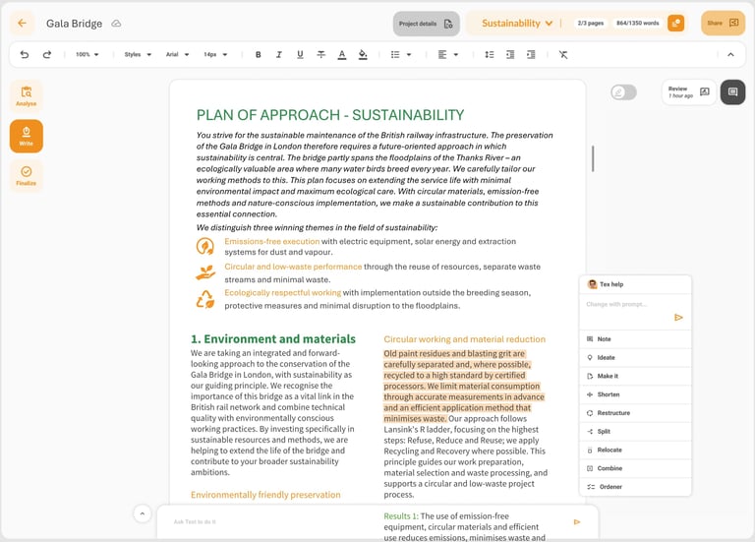Viewport: 755px width, 542px height.
Task: Toggle italic formatting
Action: click(x=279, y=55)
